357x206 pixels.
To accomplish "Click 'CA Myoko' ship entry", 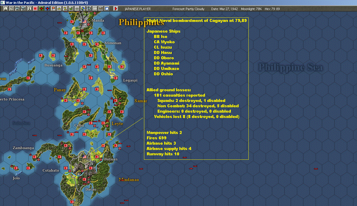I will tap(164, 42).
